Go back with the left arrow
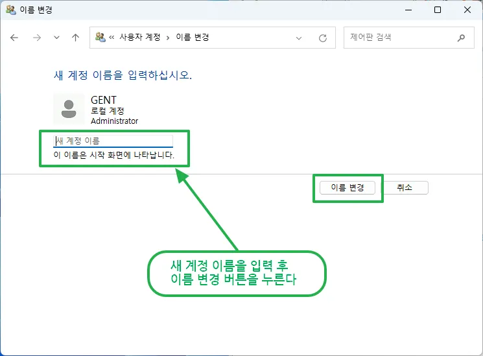Image resolution: width=483 pixels, height=356 pixels. (14, 38)
